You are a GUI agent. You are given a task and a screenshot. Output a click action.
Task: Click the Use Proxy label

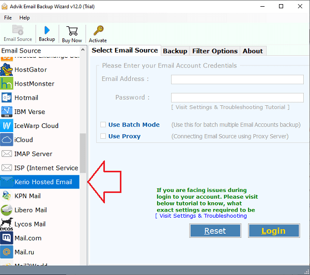point(125,136)
